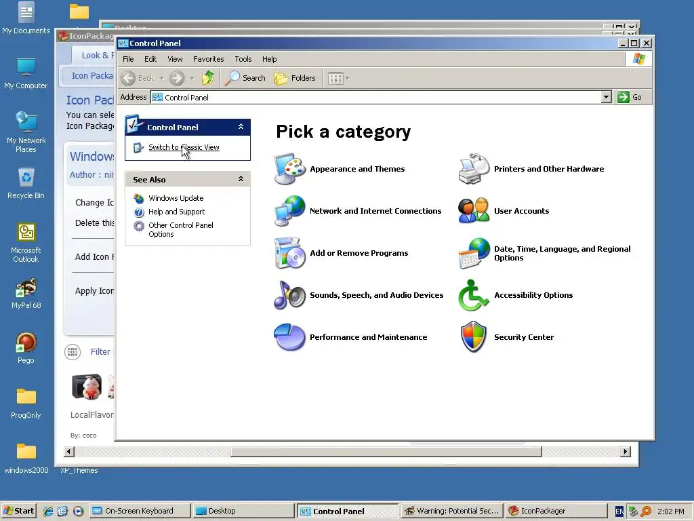694x521 pixels.
Task: Click Security Center text label
Action: pyautogui.click(x=524, y=337)
